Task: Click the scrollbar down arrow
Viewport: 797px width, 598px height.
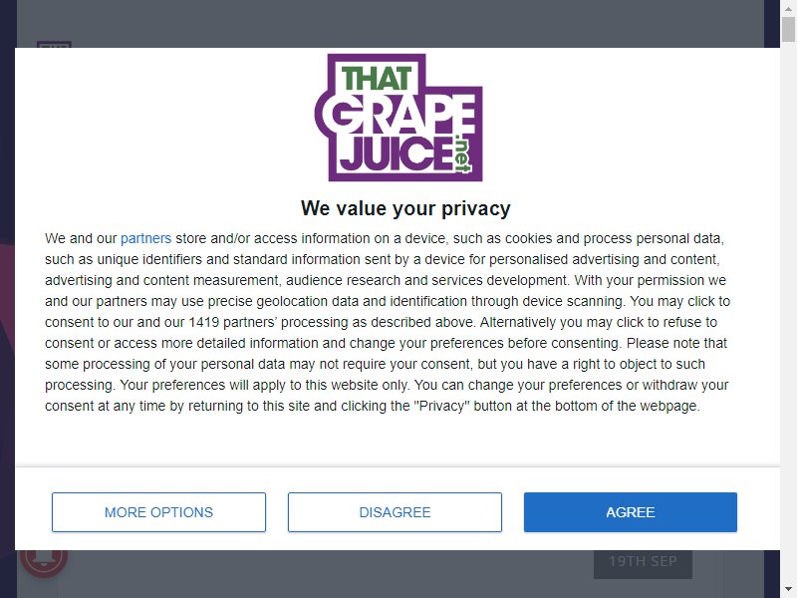Action: click(x=788, y=590)
